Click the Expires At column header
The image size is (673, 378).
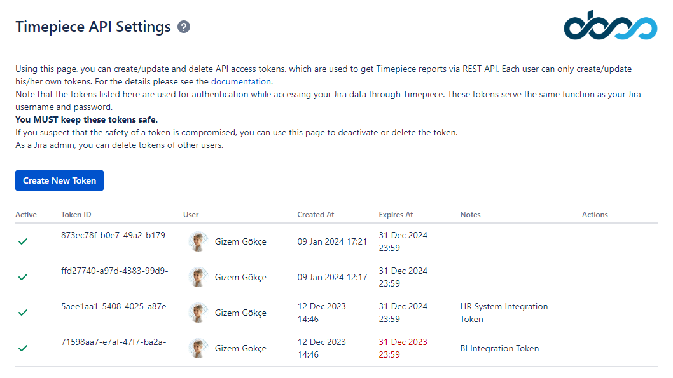(x=396, y=215)
